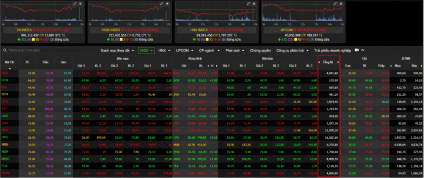The height and width of the screenshot is (178, 424).
Task: Click the HNX-INDEX label under its chart
Action: (198, 30)
